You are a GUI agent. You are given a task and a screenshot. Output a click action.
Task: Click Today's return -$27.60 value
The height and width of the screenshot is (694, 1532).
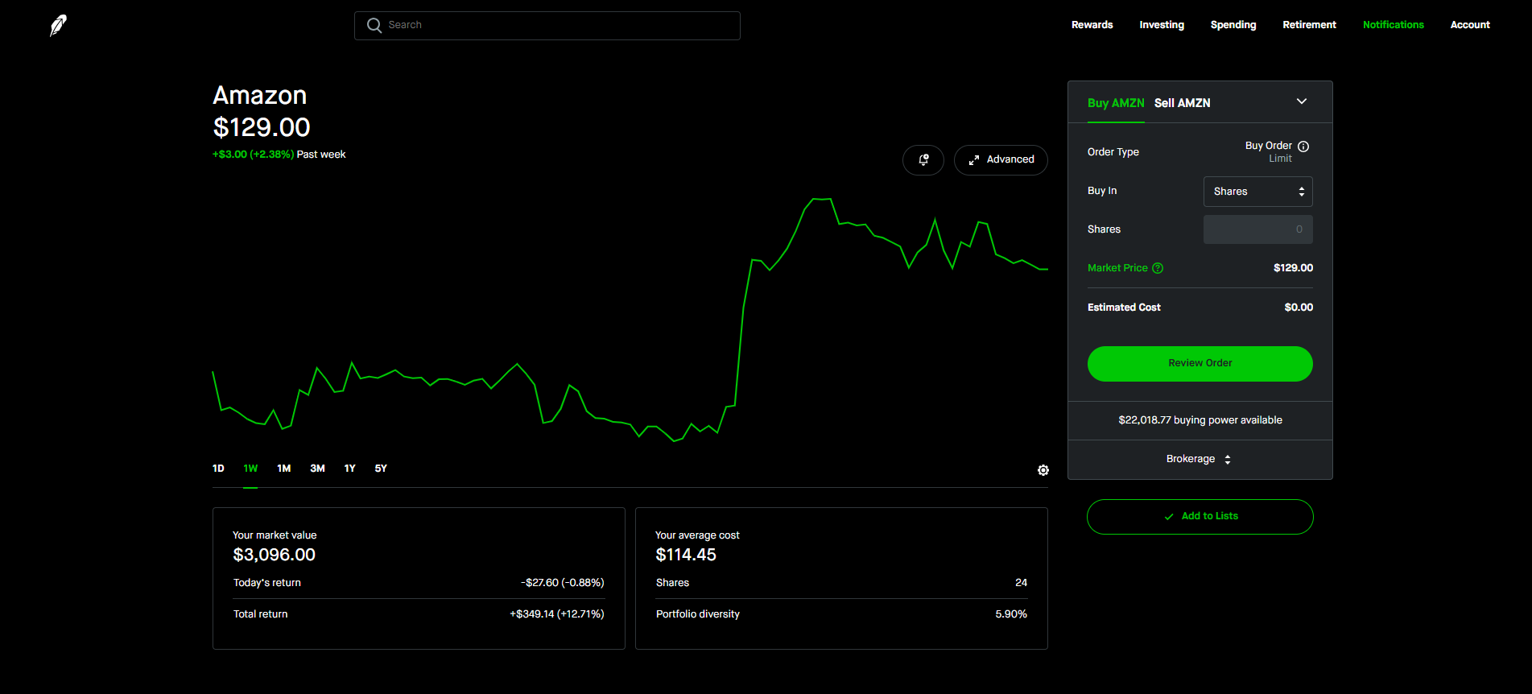(562, 583)
